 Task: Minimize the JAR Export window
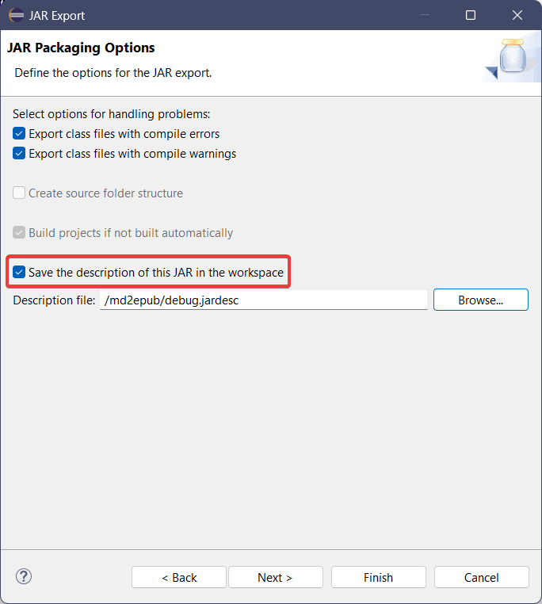(x=425, y=14)
